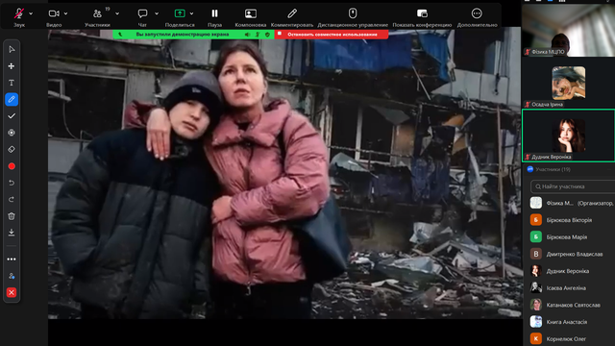Screen dimensions: 615x346
Task: Select the four-way move arrows tool
Action: (12, 66)
